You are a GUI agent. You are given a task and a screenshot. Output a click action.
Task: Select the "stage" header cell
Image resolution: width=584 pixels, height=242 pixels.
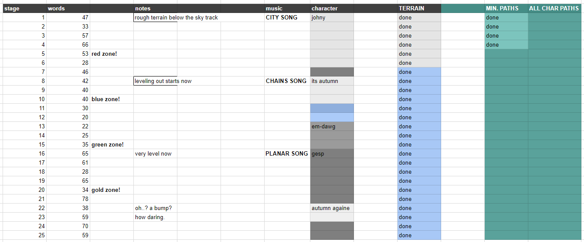(x=24, y=9)
